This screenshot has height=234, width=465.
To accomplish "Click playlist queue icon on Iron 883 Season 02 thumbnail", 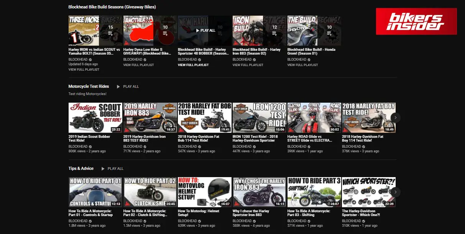I will pyautogui.click(x=274, y=34).
